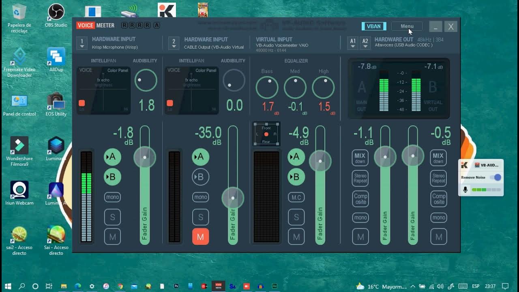Toggle mono on hardware input 2
The image size is (519, 292).
click(x=200, y=197)
